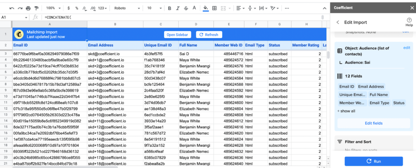
Task: Click cell with name Sai D
Action: 196,54
